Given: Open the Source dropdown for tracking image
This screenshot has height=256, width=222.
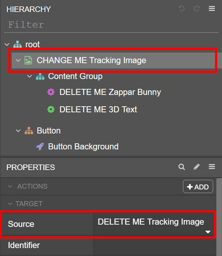Looking at the screenshot, I should [x=154, y=225].
